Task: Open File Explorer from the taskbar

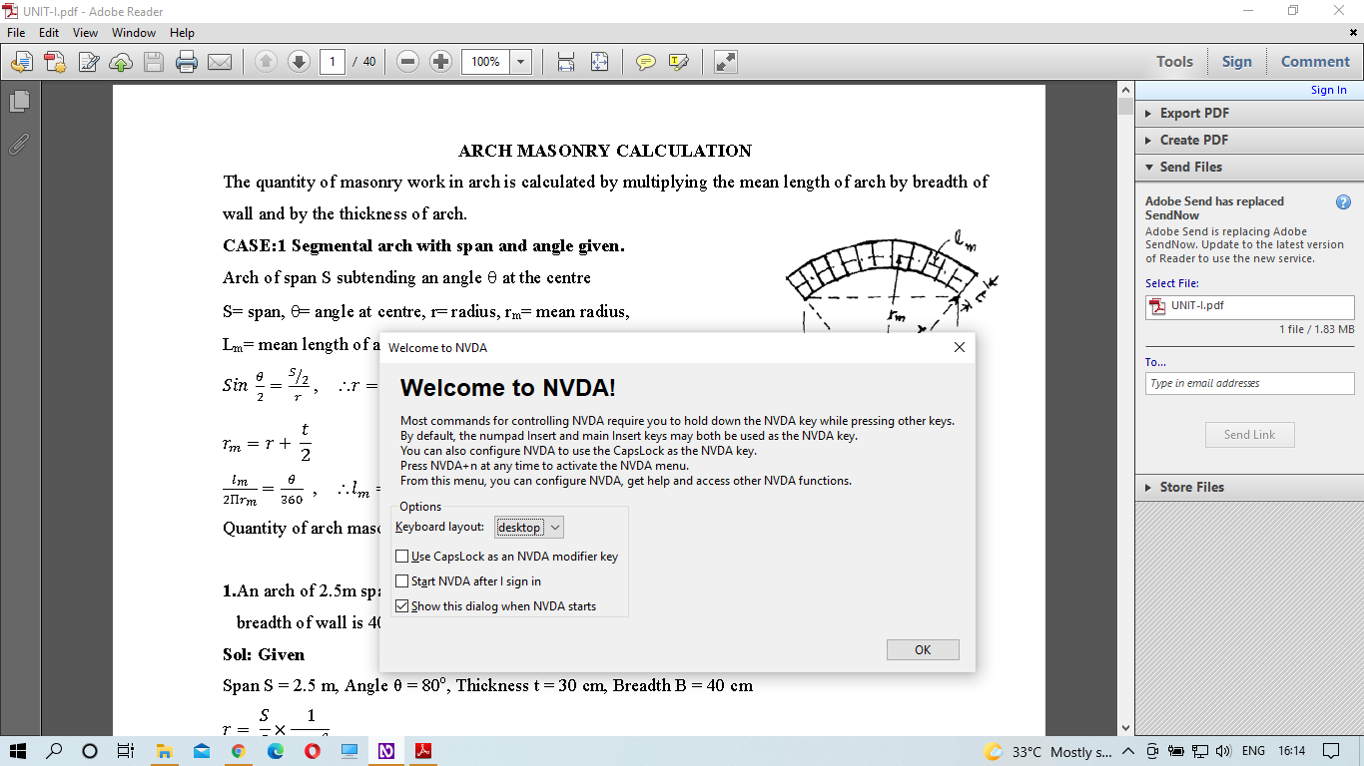Action: 165,751
